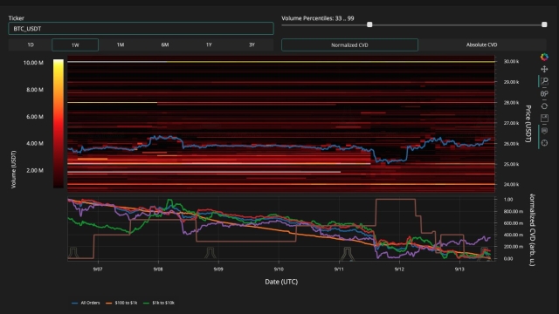Select Normalized CVD mode
The width and height of the screenshot is (559, 314).
click(349, 44)
